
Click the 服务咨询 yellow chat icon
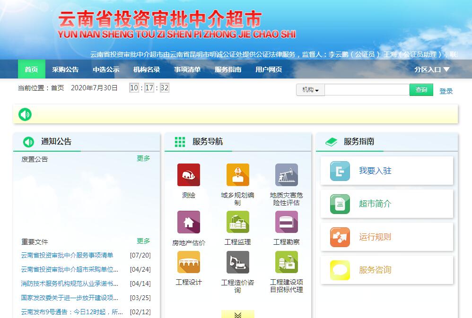(x=340, y=270)
